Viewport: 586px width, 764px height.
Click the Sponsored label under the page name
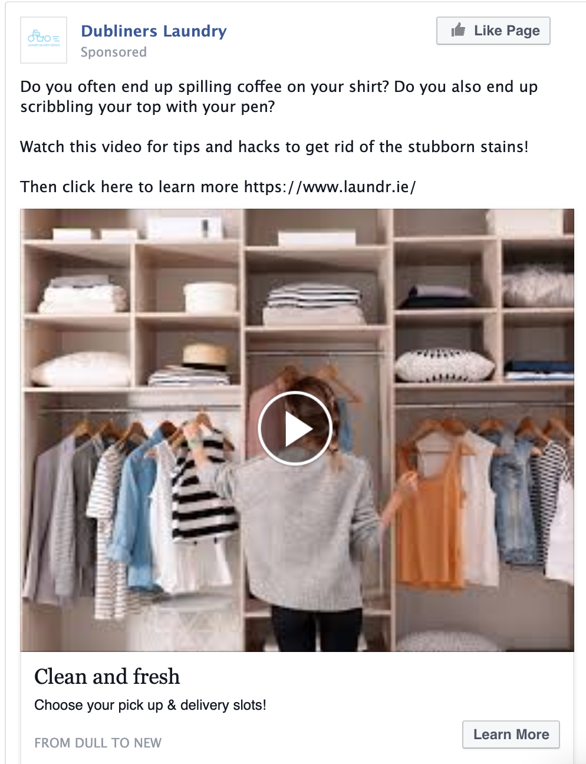click(x=114, y=52)
